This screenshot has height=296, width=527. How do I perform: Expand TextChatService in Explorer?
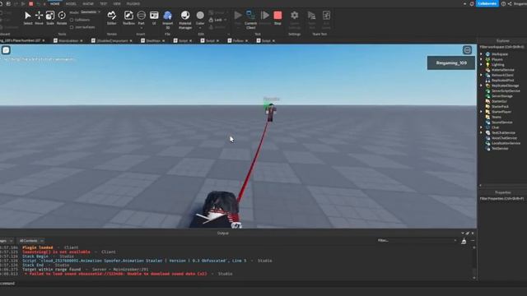coord(481,132)
